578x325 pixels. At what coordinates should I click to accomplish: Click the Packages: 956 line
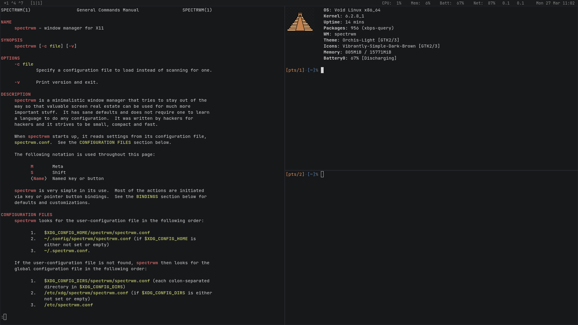tap(359, 28)
